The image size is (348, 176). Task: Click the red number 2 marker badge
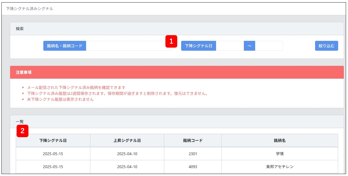click(23, 131)
